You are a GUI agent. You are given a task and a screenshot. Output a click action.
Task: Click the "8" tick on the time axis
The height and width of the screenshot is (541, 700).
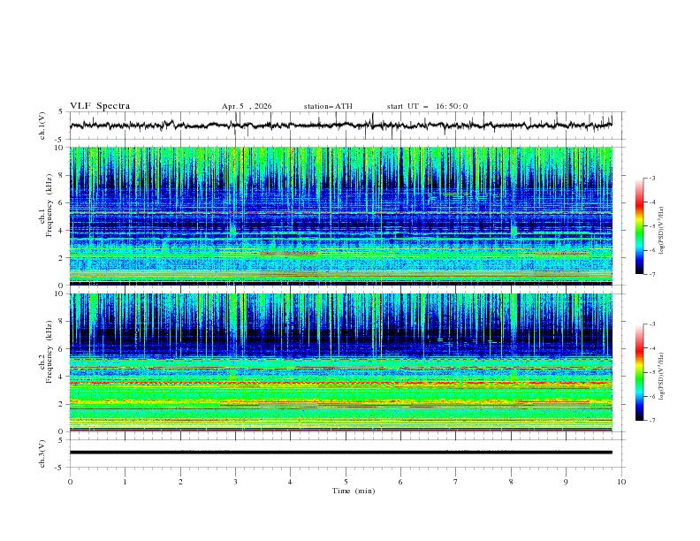(511, 482)
